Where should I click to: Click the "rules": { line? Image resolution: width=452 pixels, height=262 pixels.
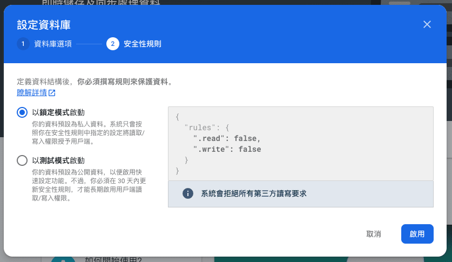(x=207, y=127)
